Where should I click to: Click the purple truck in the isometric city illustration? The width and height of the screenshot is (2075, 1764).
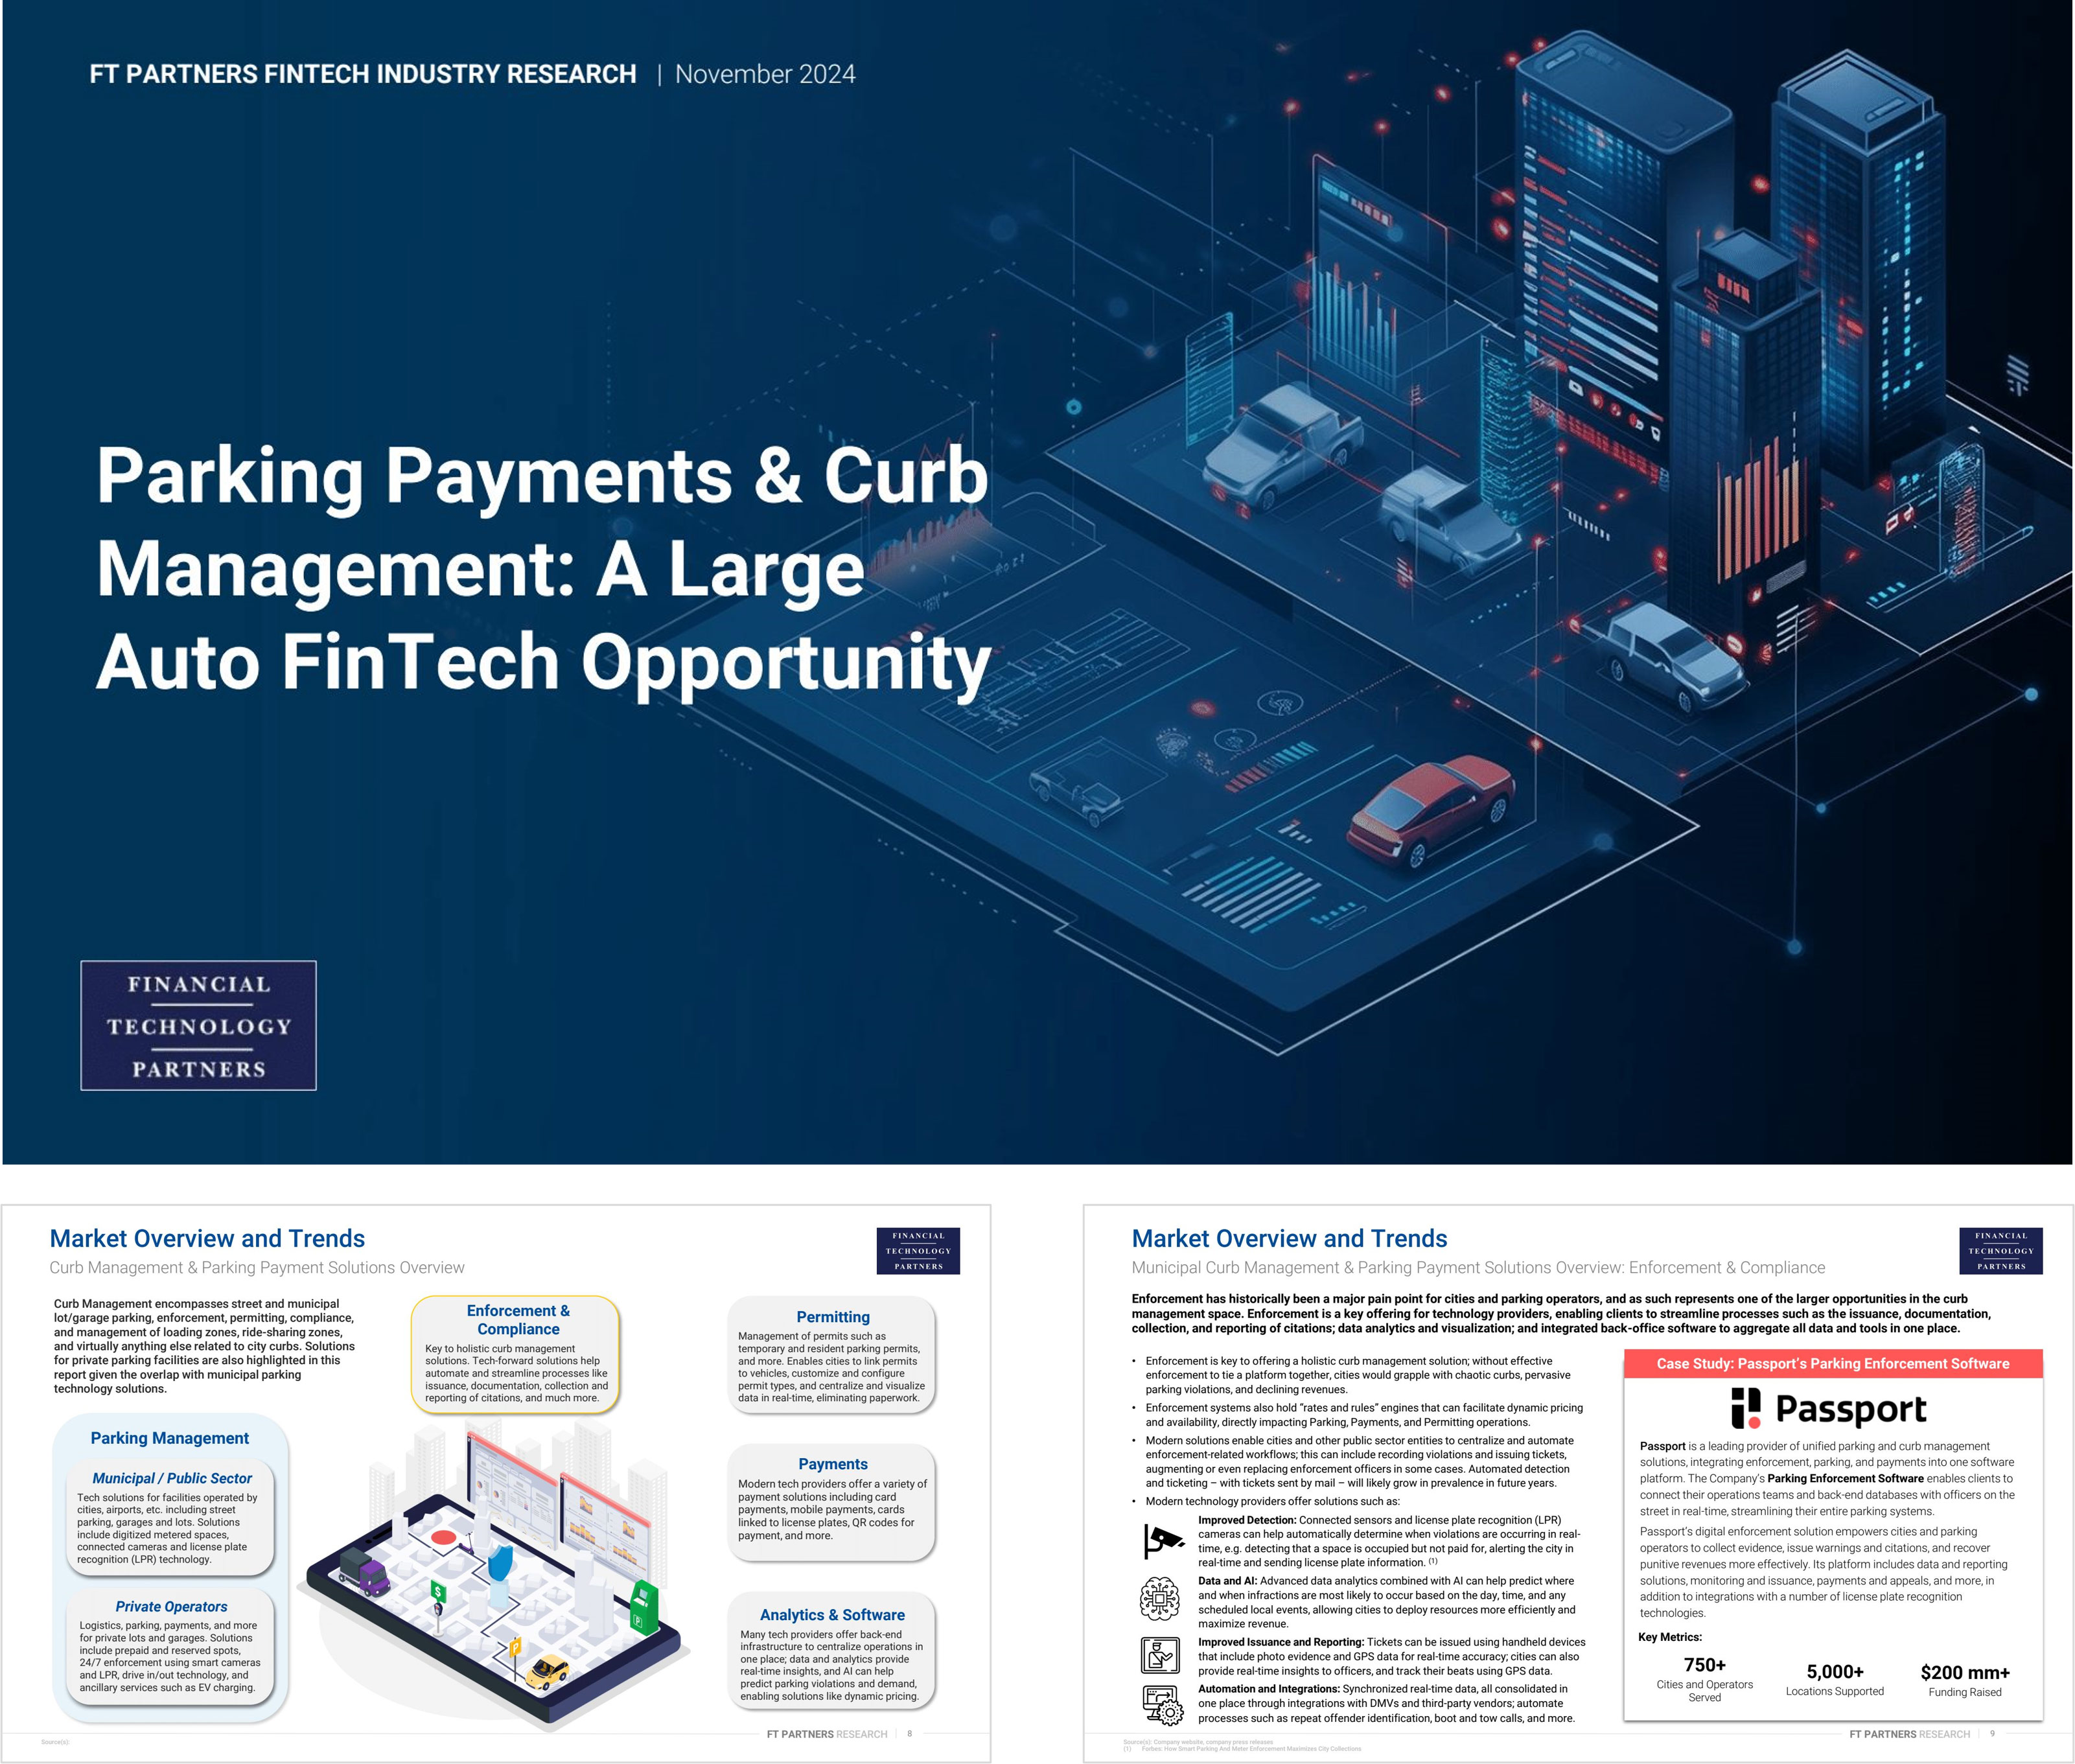coord(364,1571)
